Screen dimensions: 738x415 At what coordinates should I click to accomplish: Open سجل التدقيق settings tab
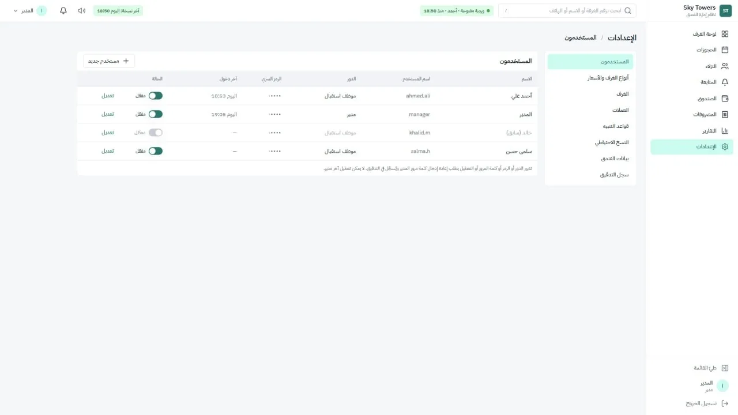pyautogui.click(x=590, y=175)
